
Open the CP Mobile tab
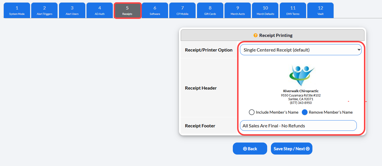click(182, 10)
